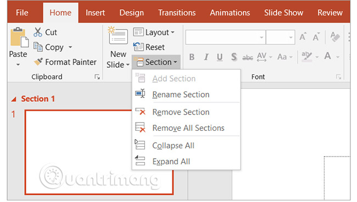357x202 pixels.
Task: Click the Expand All menu icon
Action: point(140,160)
